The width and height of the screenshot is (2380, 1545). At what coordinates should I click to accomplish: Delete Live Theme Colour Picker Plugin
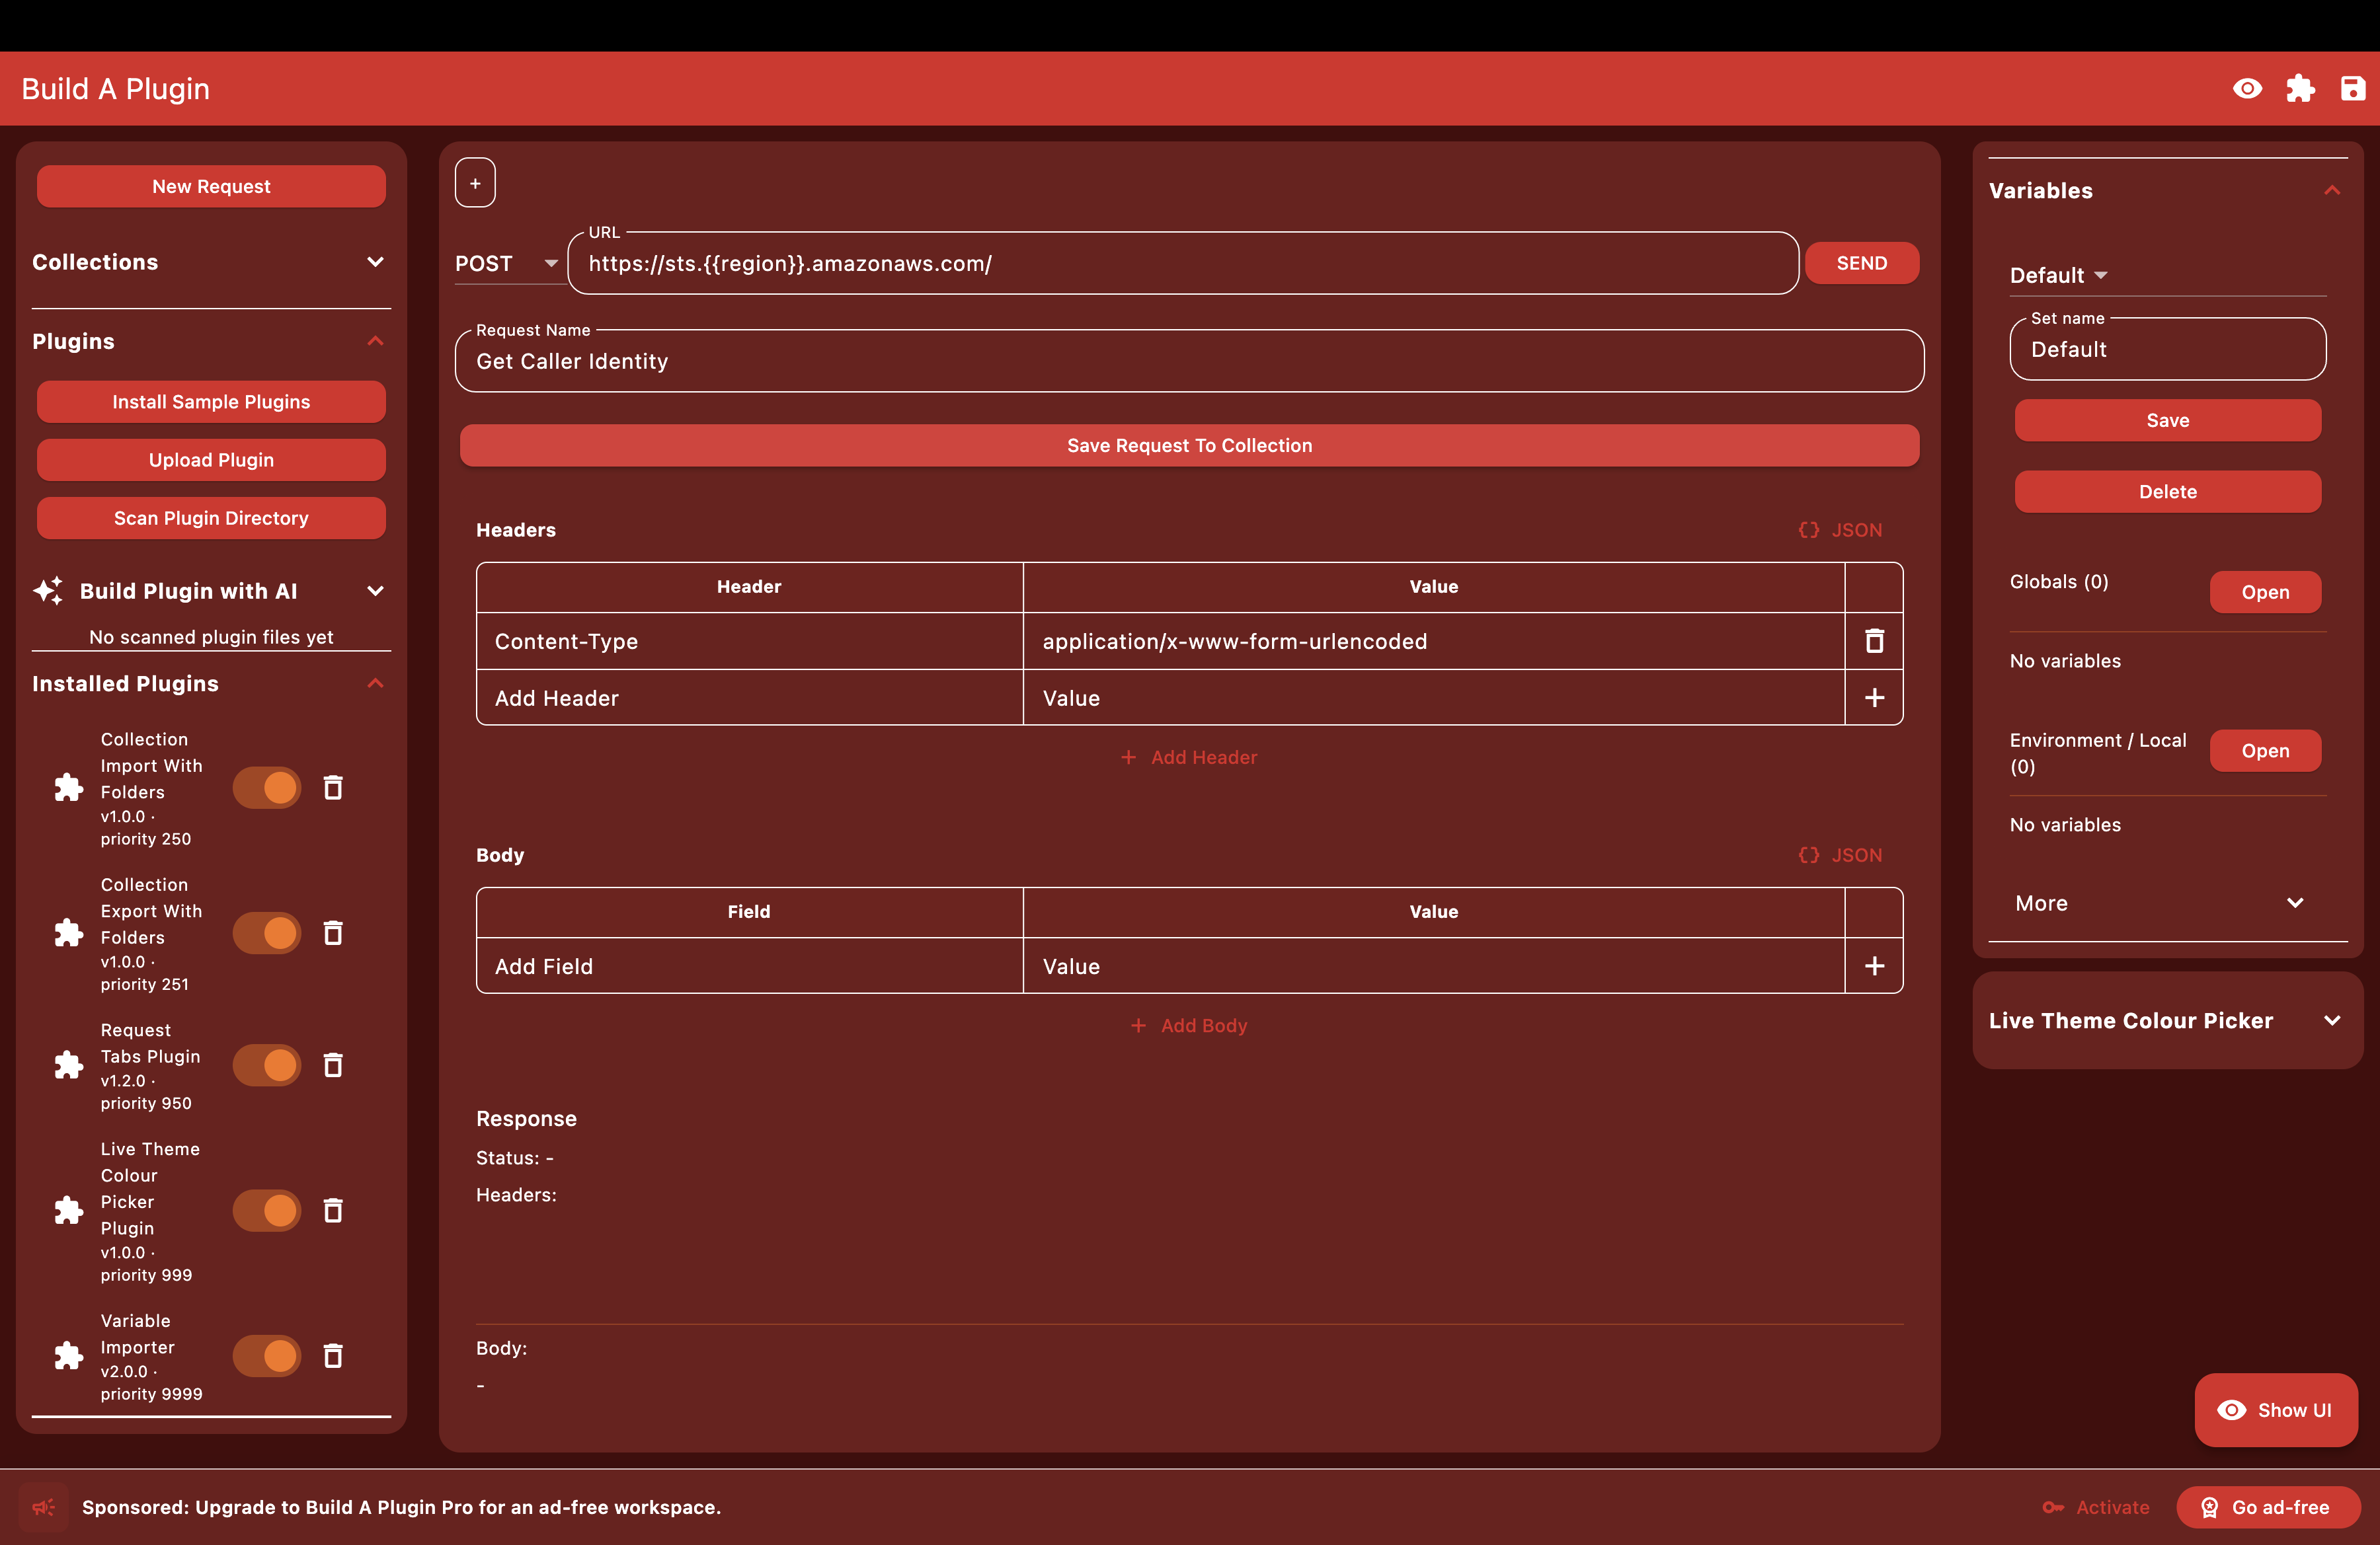tap(333, 1210)
